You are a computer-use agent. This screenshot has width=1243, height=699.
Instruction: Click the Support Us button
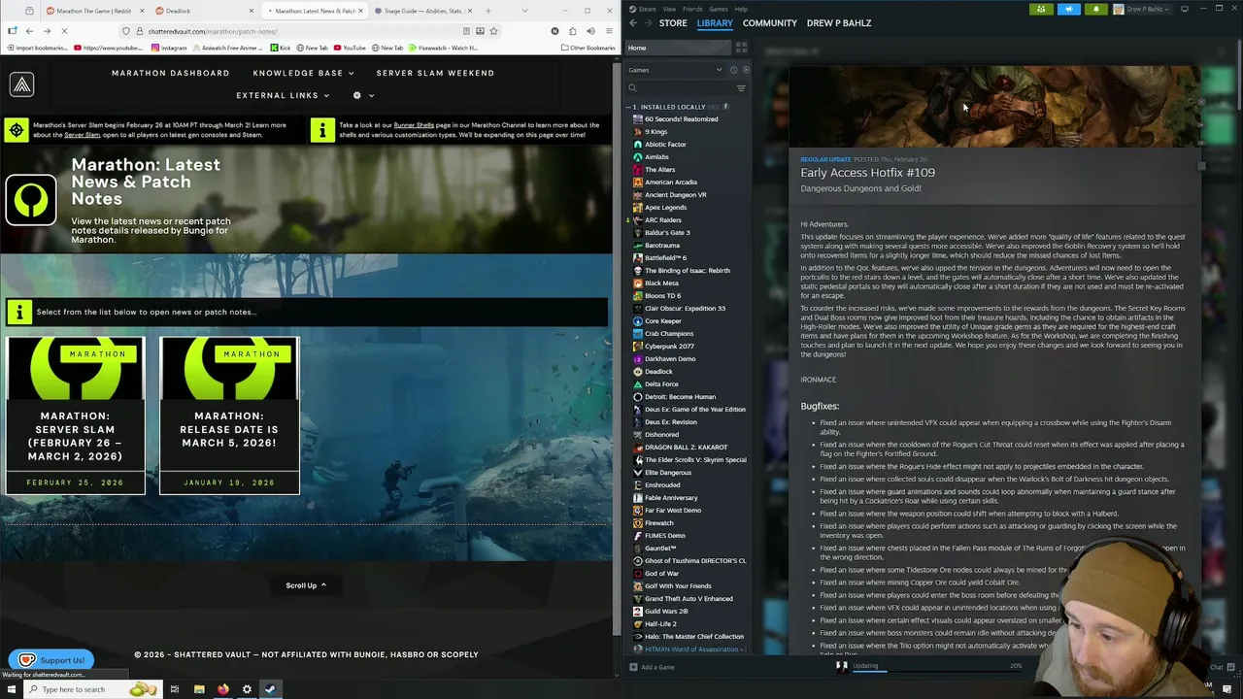pos(51,660)
